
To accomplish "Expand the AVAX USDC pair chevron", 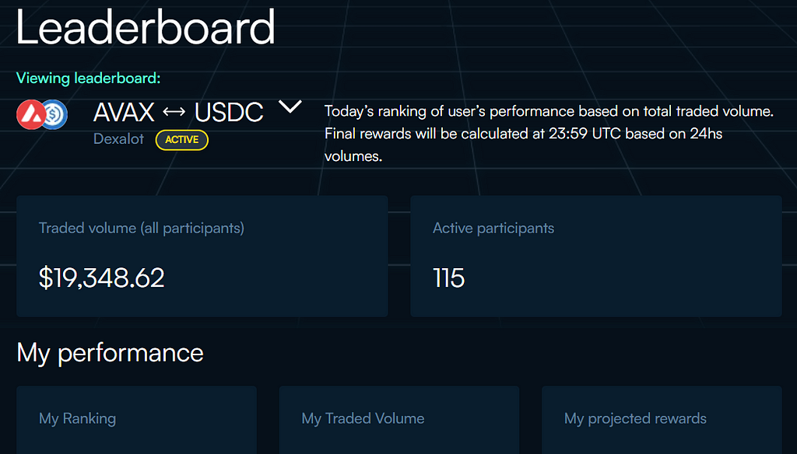I will point(290,107).
